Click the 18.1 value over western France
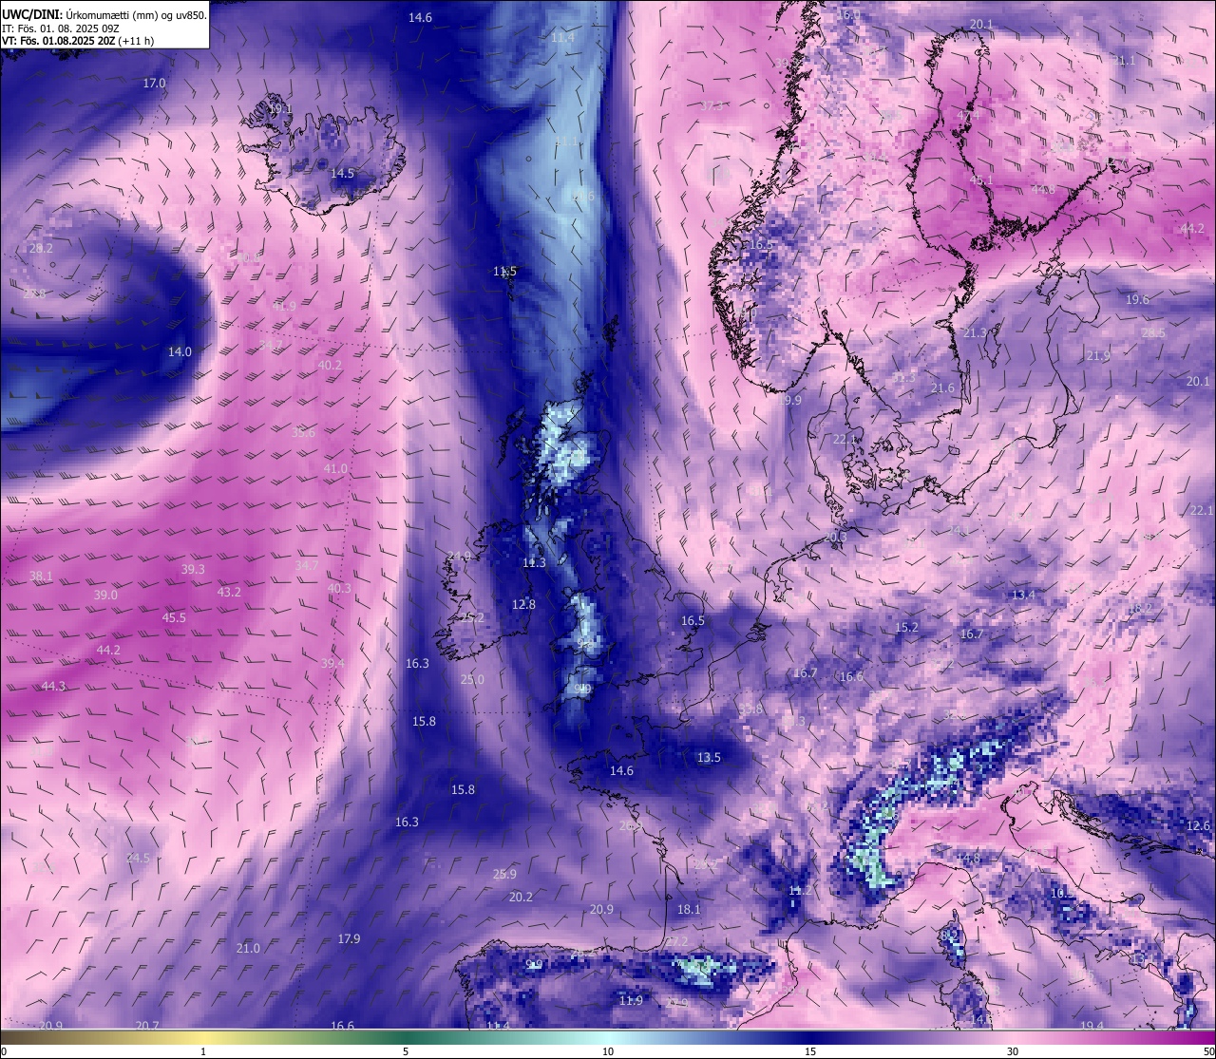This screenshot has height=1059, width=1216. pos(689,910)
